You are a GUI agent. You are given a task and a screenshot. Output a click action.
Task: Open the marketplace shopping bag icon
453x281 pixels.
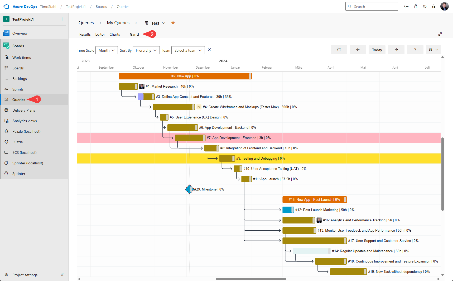pos(416,7)
